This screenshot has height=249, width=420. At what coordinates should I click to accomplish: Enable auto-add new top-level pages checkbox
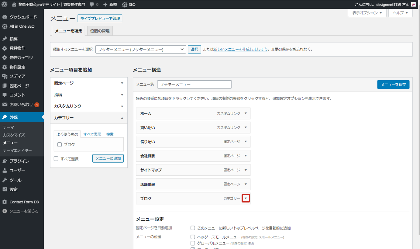pos(193,228)
